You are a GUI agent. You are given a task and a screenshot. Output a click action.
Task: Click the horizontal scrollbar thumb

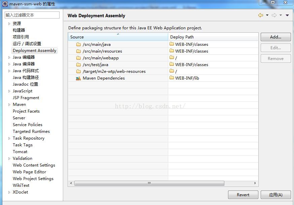[x=149, y=183]
